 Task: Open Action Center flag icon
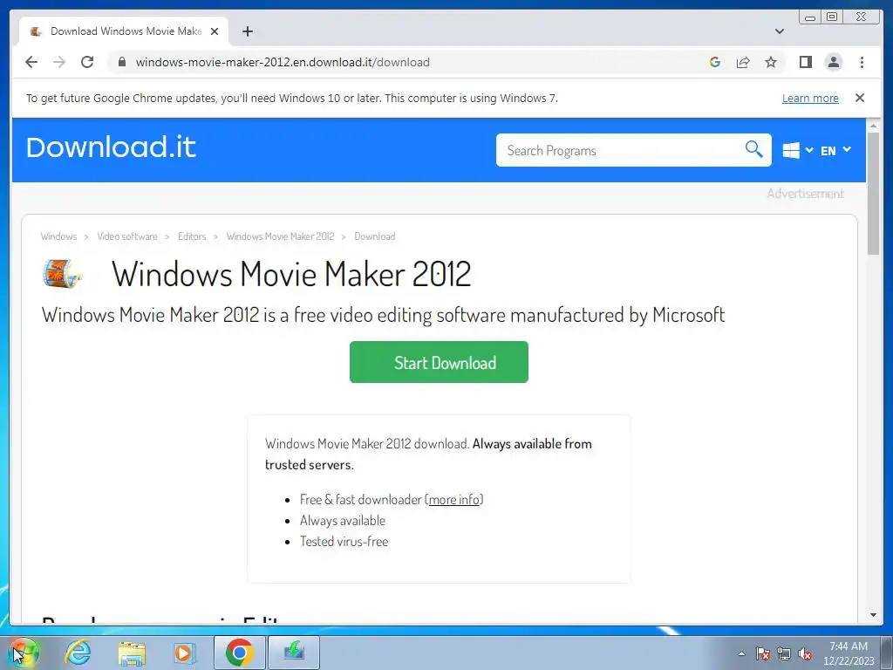[x=763, y=653]
